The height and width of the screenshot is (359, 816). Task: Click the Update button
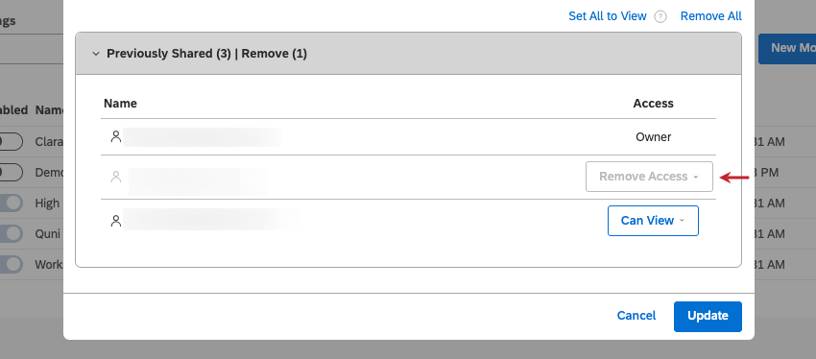708,317
